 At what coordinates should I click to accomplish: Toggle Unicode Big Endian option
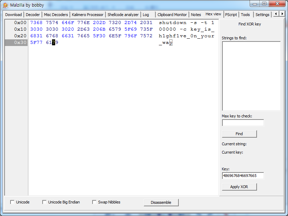(x=45, y=202)
